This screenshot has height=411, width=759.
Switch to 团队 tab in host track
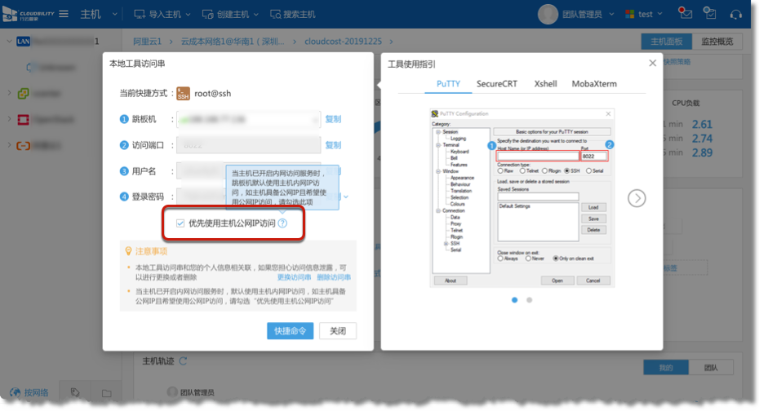coord(711,368)
